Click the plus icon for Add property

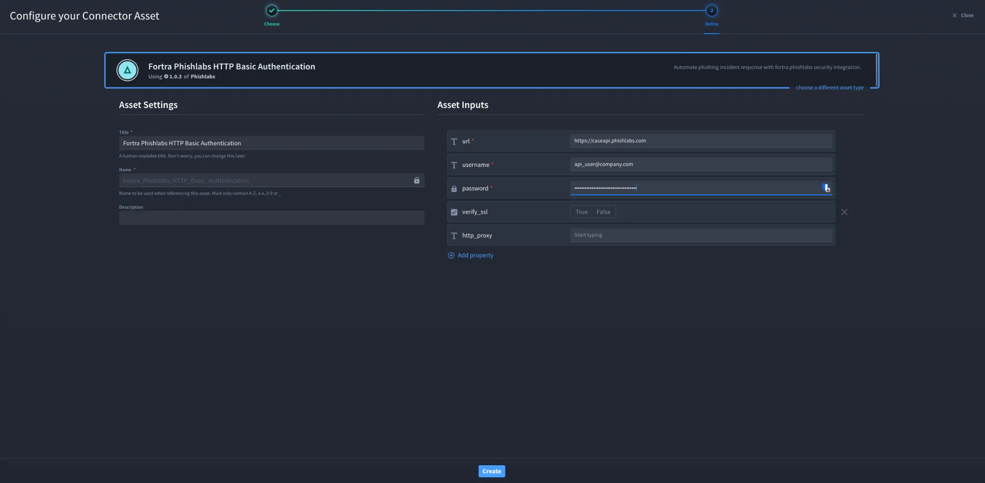coord(451,255)
